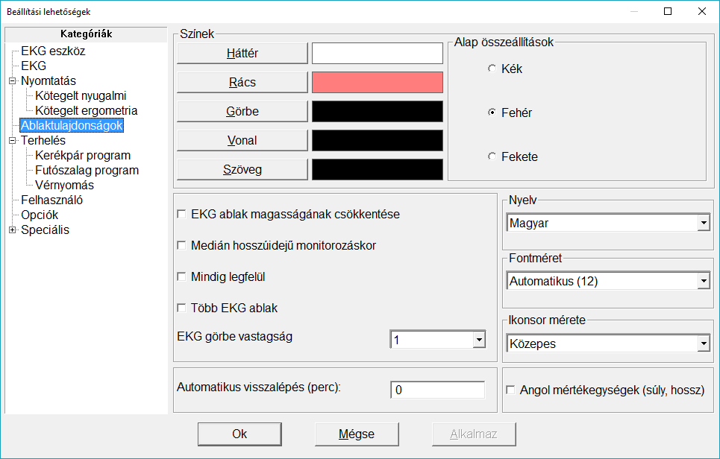Click the Rács color button
Viewport: 720px width, 459px height.
[x=242, y=83]
